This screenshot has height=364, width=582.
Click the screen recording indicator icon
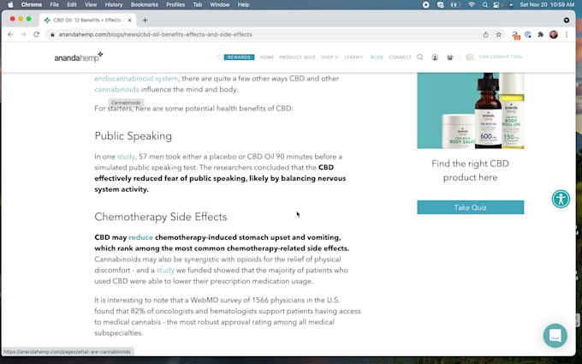(x=425, y=5)
